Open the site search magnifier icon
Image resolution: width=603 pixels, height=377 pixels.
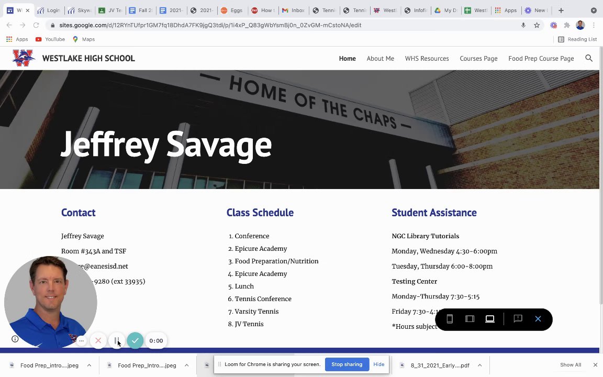(x=589, y=58)
